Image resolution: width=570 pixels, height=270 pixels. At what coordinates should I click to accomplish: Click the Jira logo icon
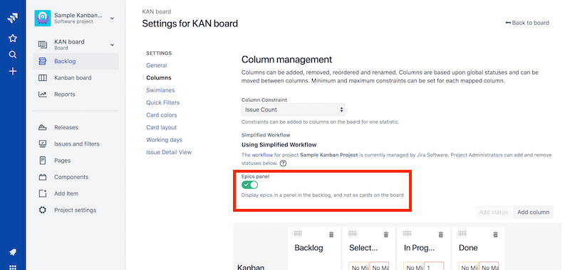point(13,18)
